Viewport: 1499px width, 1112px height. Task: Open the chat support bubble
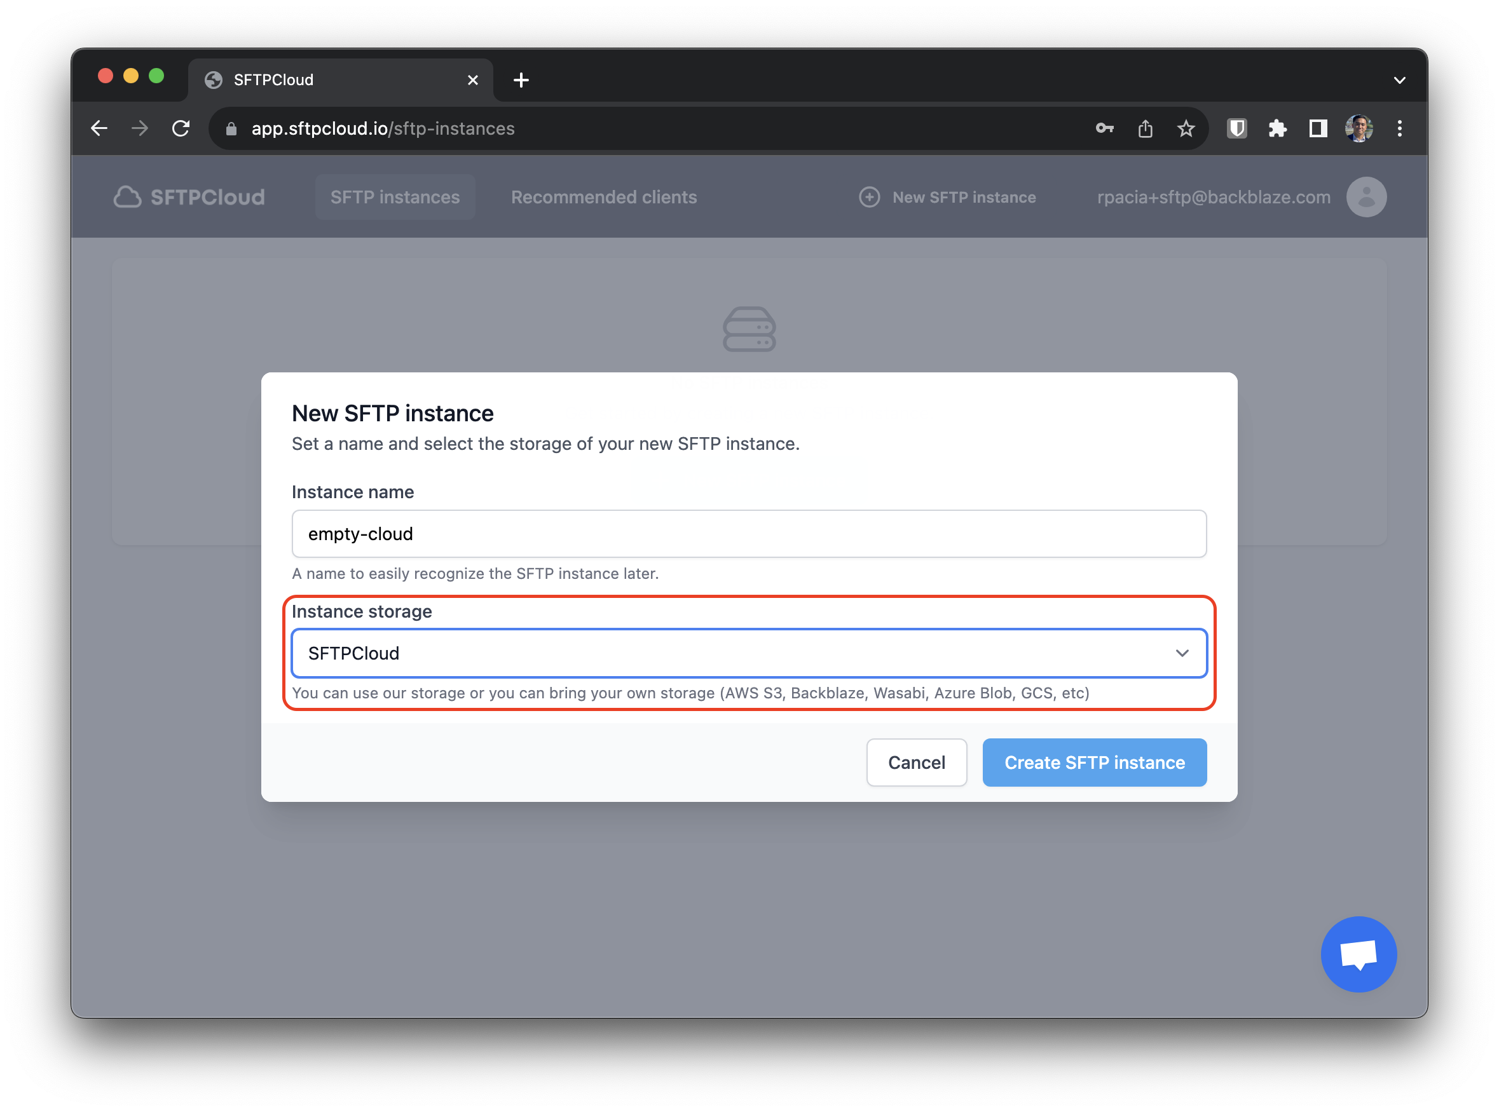[x=1359, y=954]
